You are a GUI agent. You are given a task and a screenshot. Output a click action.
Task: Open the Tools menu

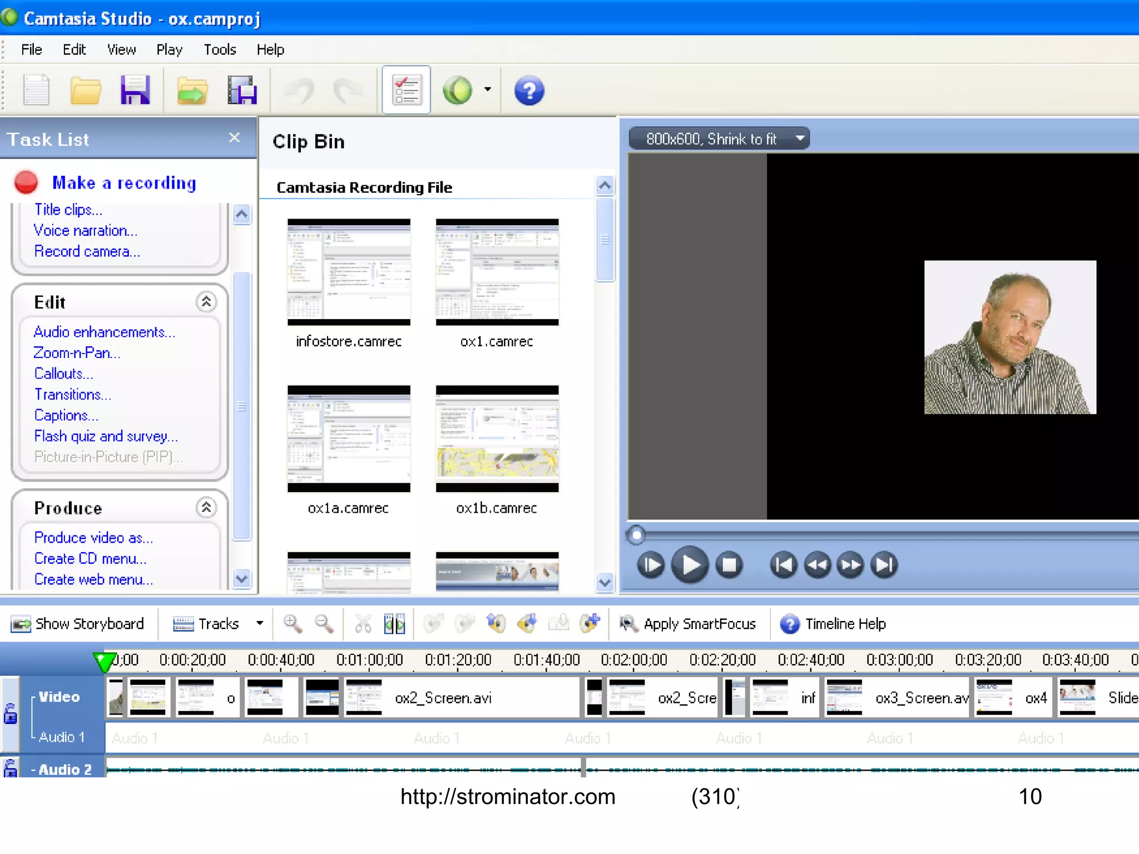point(220,50)
